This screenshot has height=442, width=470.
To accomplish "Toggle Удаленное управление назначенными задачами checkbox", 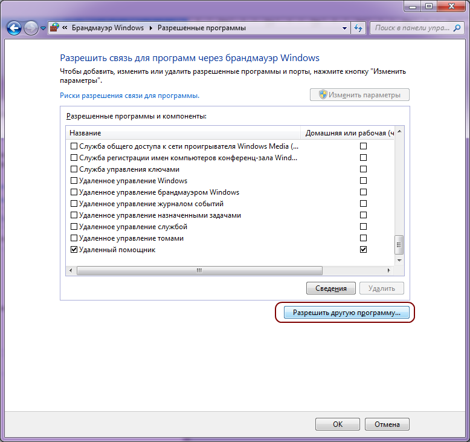I will 74,215.
